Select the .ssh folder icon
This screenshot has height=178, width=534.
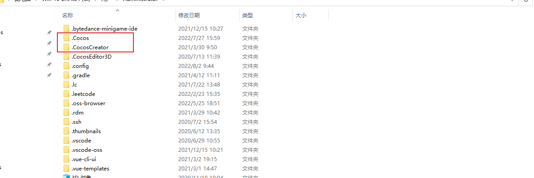coord(66,122)
